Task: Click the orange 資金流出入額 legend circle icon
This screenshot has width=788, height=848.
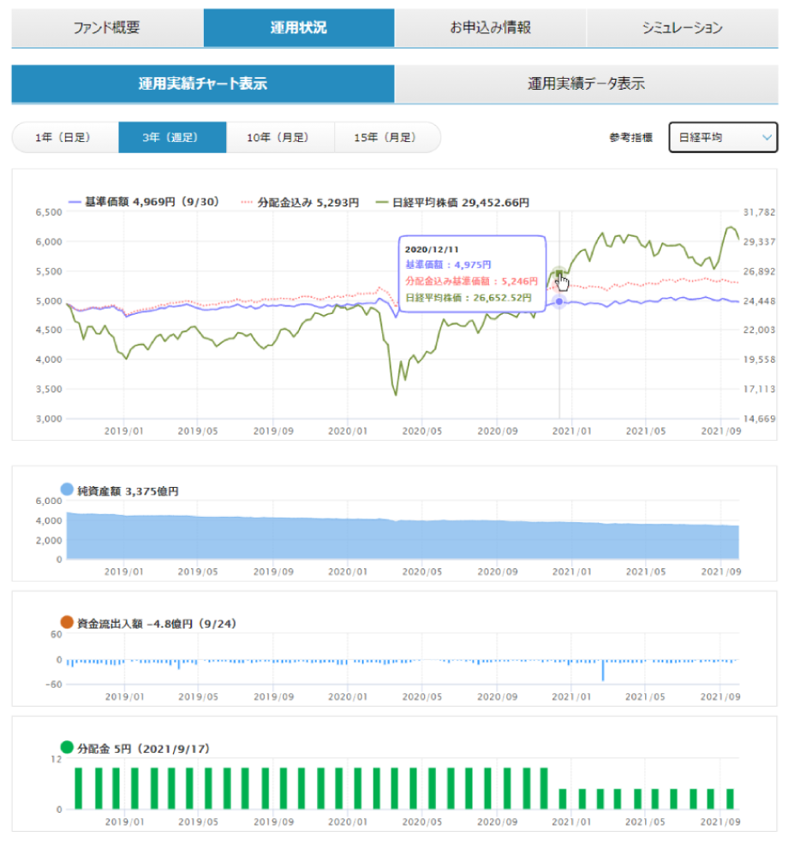Action: pos(68,623)
